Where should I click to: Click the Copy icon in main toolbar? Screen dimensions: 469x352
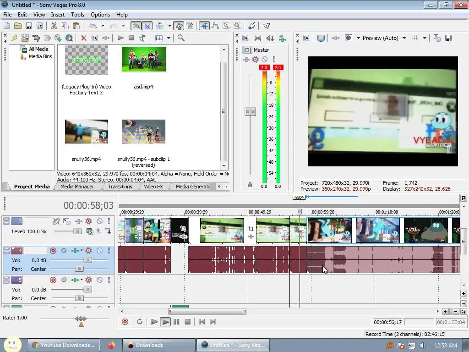(x=65, y=26)
